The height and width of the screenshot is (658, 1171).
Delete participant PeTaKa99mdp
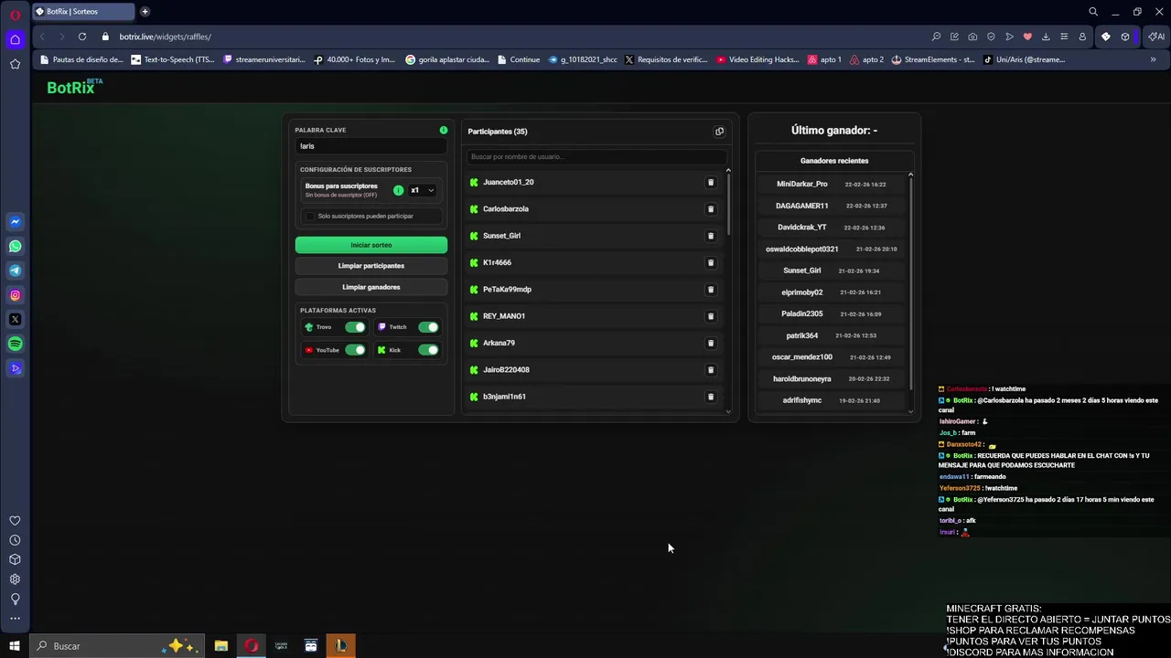tap(711, 290)
